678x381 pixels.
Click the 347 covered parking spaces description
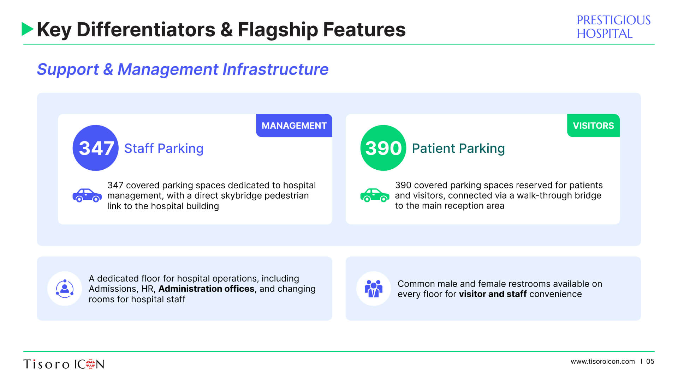tap(211, 195)
